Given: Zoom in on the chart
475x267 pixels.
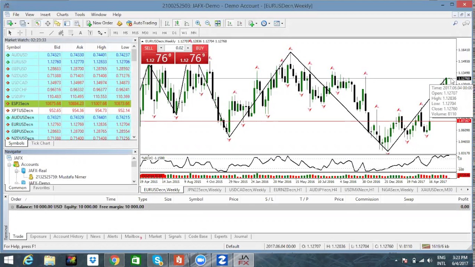Looking at the screenshot, I should pos(198,23).
